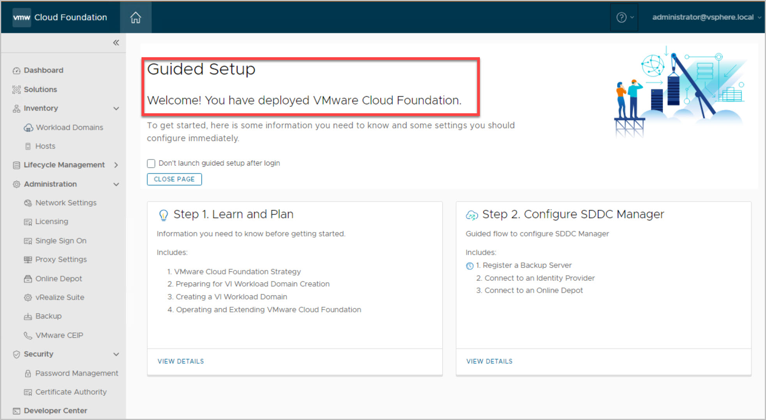The height and width of the screenshot is (420, 766).
Task: Expand the Lifecycle Management section chevron
Action: pos(116,165)
